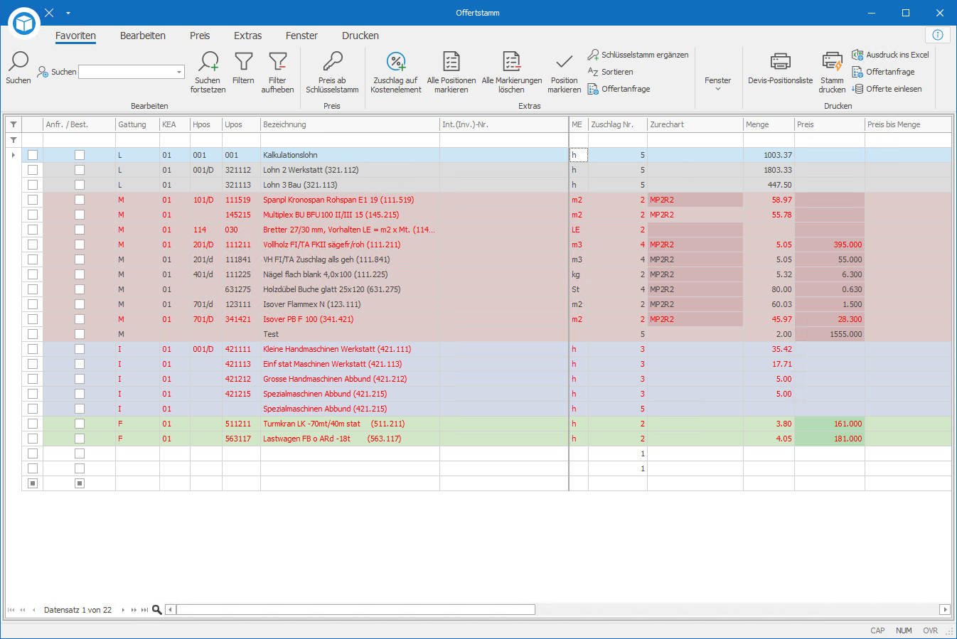957x639 pixels.
Task: Select the Preis cell showing 1555.000
Action: [x=830, y=334]
